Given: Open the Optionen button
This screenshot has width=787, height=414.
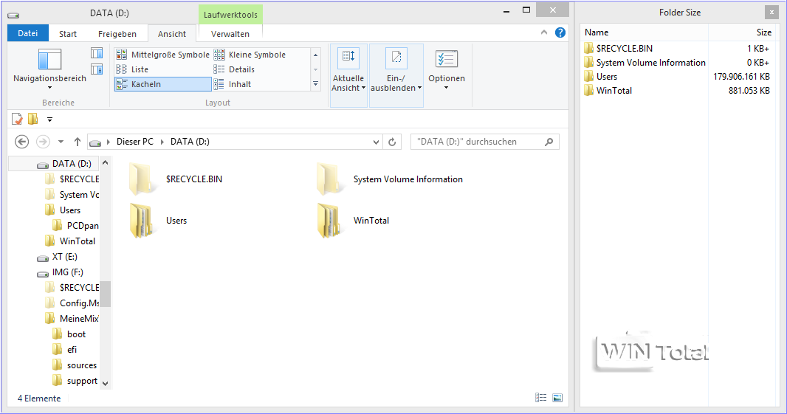Looking at the screenshot, I should pyautogui.click(x=446, y=70).
